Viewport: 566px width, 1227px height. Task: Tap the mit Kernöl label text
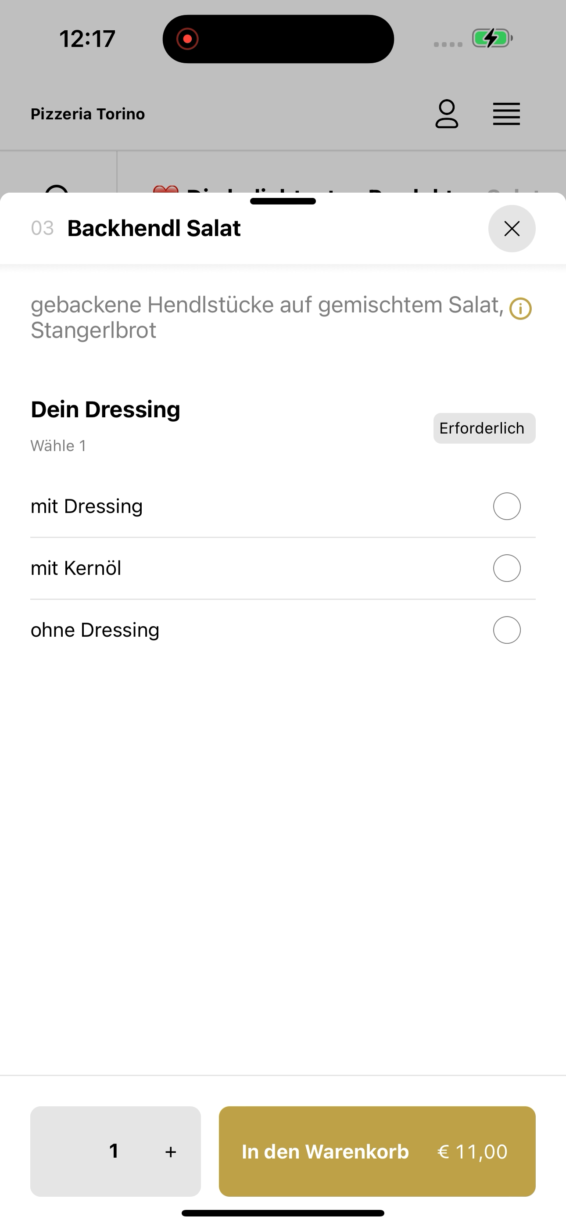(x=76, y=568)
